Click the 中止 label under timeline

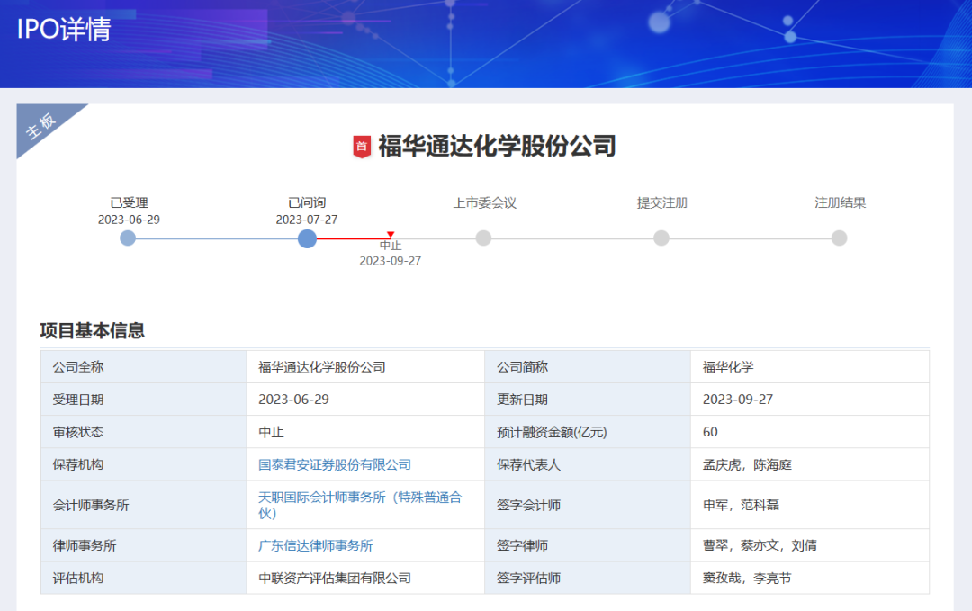pos(391,246)
